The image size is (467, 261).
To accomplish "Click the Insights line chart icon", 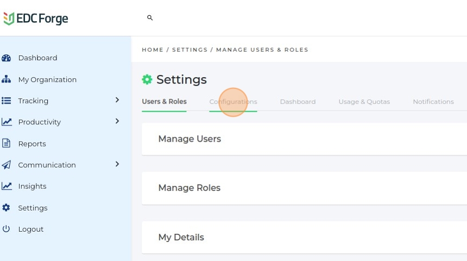I will coord(7,186).
